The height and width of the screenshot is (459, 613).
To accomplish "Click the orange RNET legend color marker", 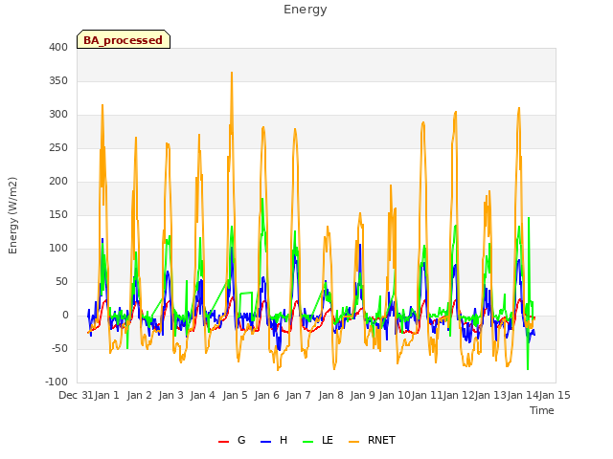I will (353, 442).
